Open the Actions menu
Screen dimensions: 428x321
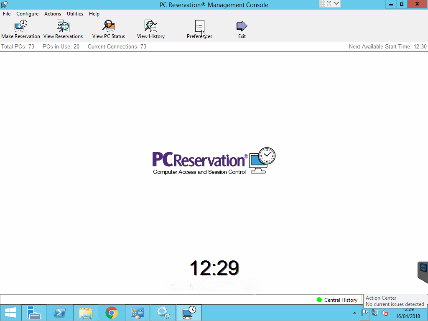pos(53,14)
